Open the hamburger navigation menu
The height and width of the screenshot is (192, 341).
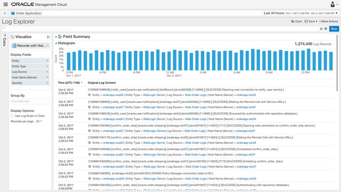(6, 4)
